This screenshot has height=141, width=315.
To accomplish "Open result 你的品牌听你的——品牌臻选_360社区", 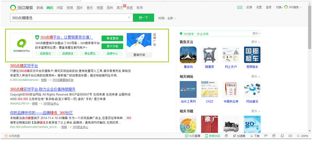I will (x=41, y=113).
